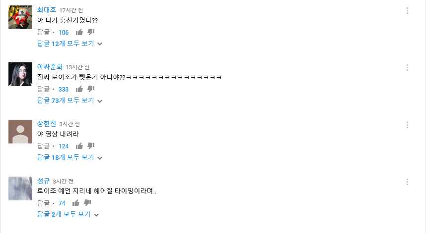Expand 18 replies under 상현전's comment
The height and width of the screenshot is (233, 426).
pos(70,157)
